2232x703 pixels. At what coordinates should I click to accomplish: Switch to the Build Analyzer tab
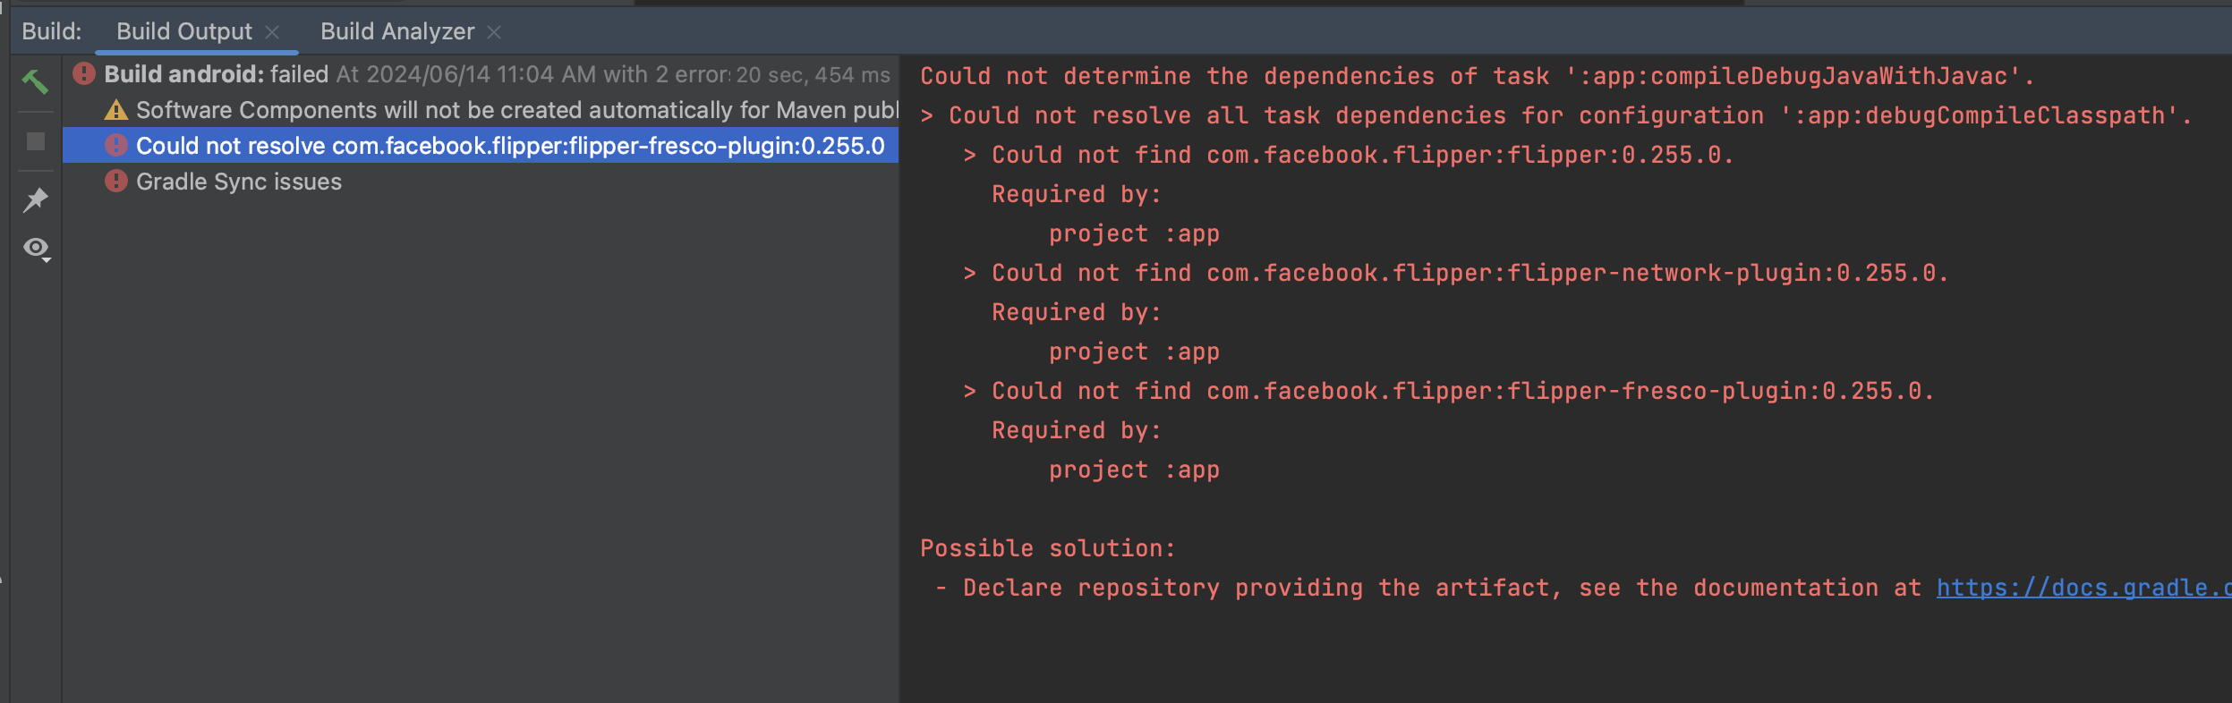click(396, 31)
